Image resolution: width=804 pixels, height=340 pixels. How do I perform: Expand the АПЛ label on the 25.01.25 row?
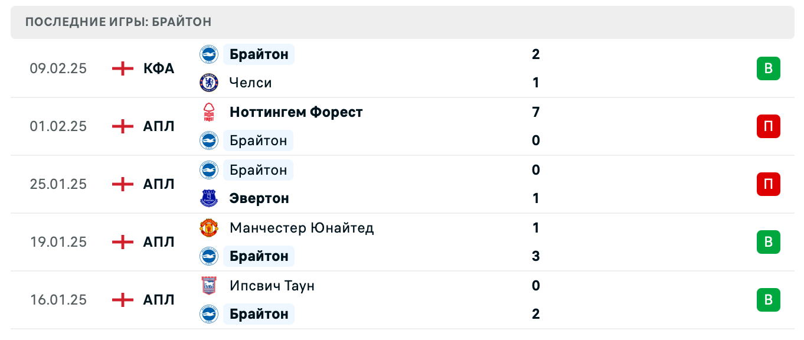(158, 184)
